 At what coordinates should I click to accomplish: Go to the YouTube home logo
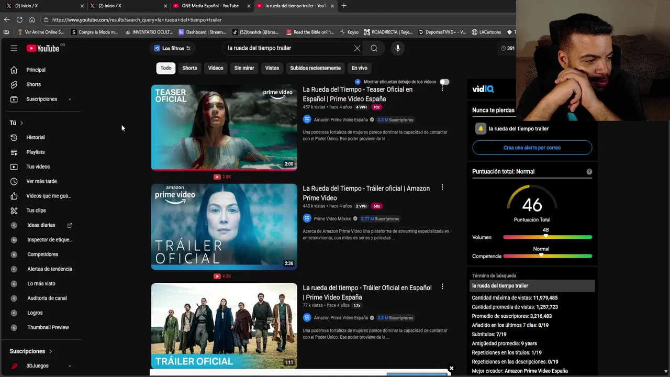[43, 48]
